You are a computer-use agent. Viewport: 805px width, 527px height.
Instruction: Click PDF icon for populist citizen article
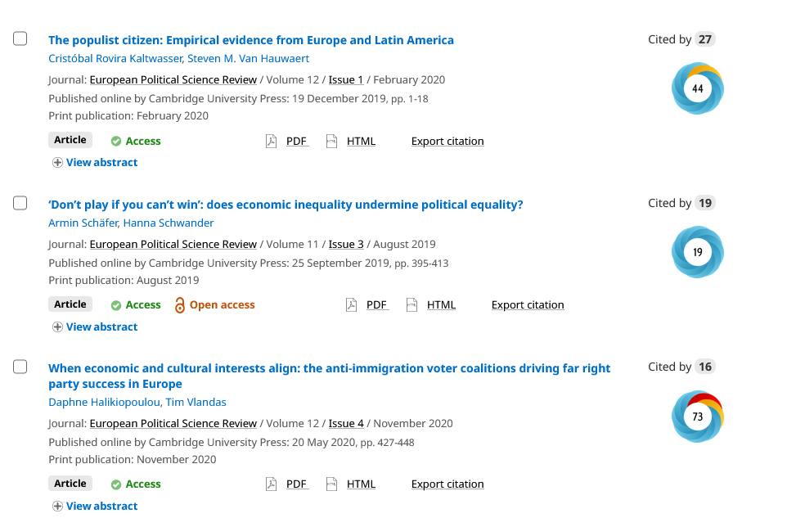pos(272,141)
